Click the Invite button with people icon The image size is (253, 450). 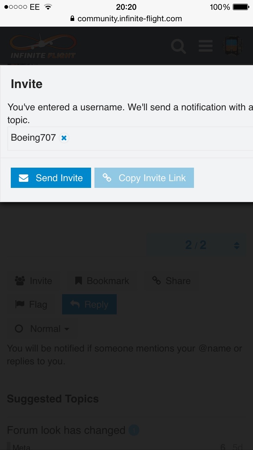pos(34,281)
